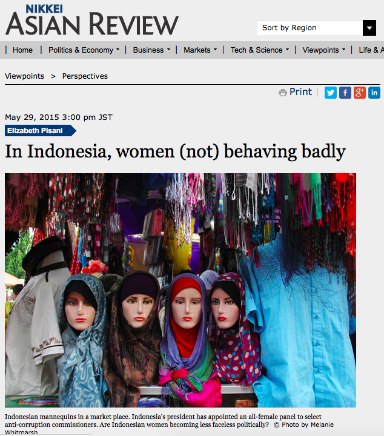Share article on Google Plus
Screen dimensions: 384x436
360,93
